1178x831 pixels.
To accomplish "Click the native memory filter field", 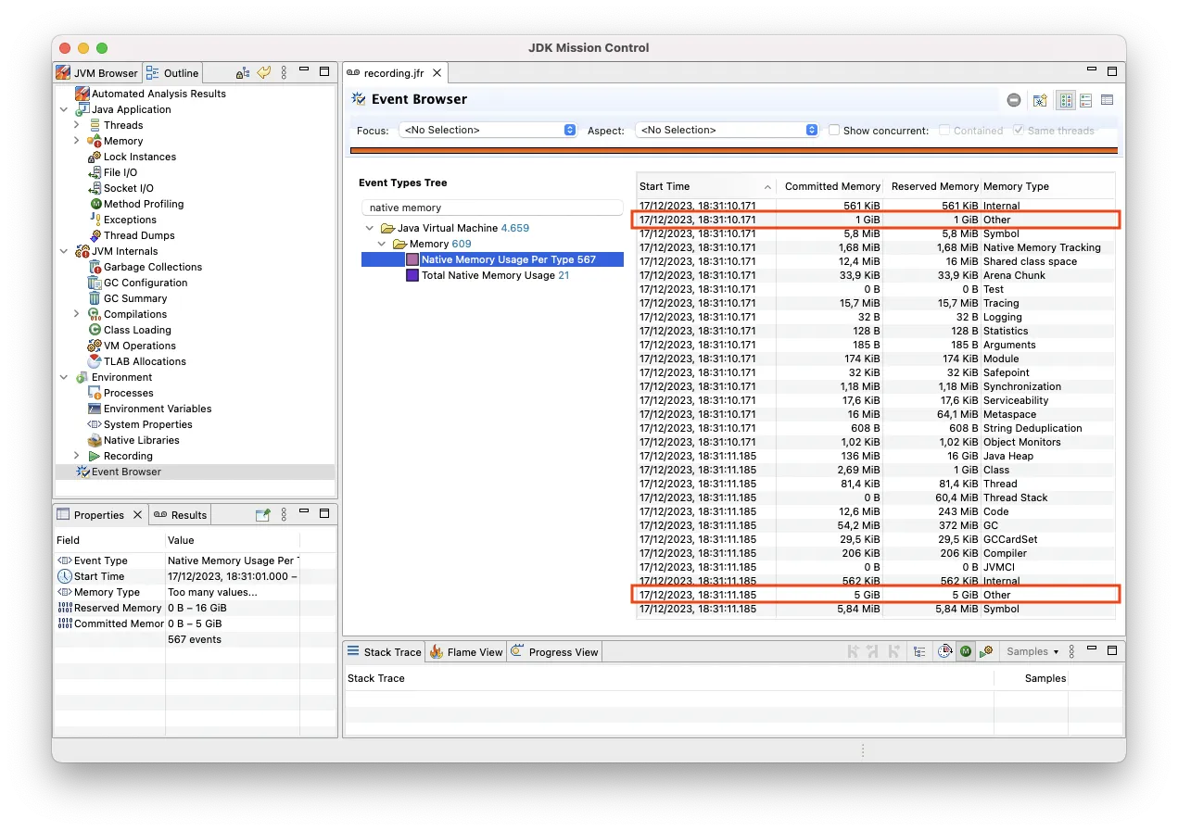I will (493, 208).
